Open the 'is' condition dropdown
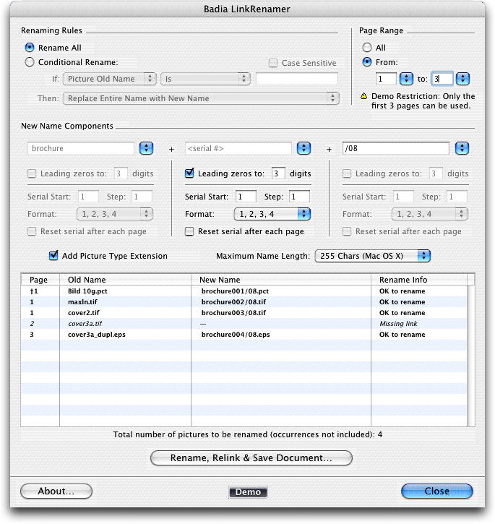This screenshot has height=524, width=495. tap(205, 79)
